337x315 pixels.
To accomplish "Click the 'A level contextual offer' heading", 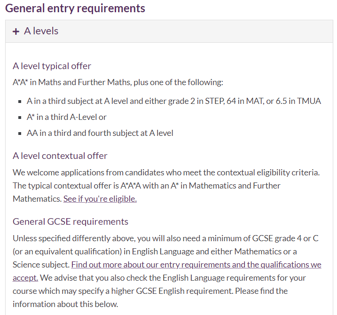I will [x=60, y=156].
